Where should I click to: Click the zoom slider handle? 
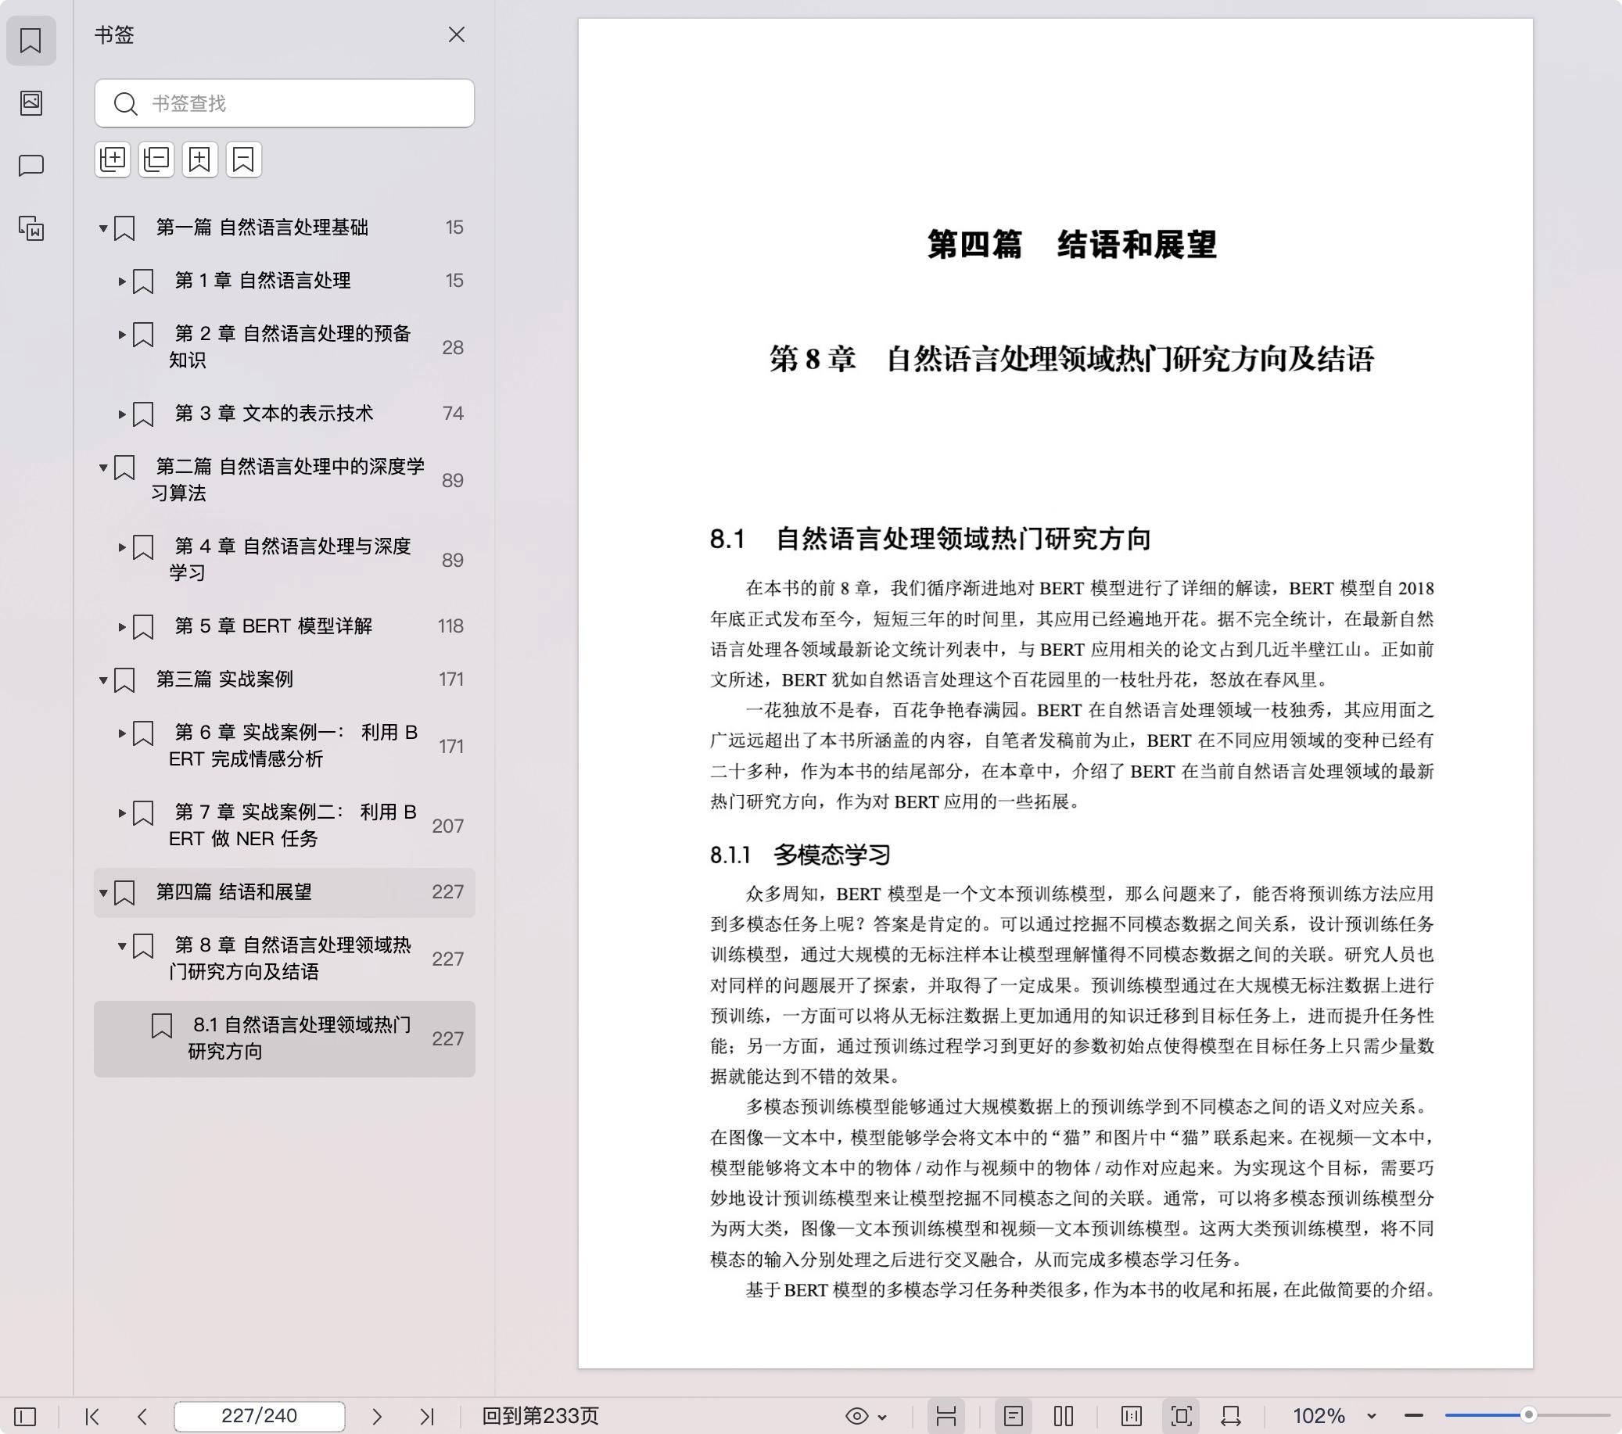[x=1528, y=1415]
